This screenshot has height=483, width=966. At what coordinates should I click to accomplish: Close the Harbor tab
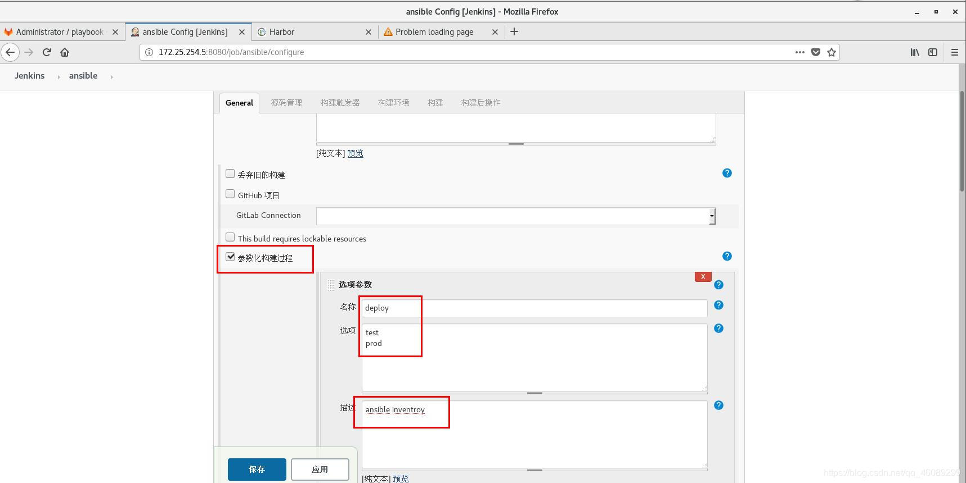click(369, 32)
